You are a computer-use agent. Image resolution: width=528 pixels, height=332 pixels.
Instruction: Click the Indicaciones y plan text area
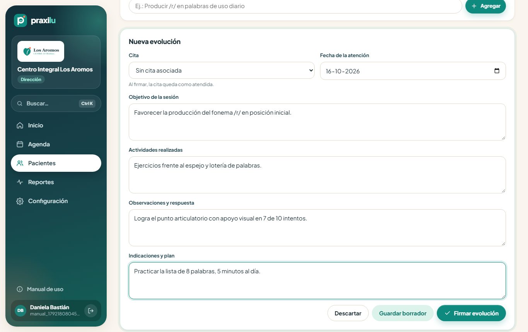click(x=317, y=281)
